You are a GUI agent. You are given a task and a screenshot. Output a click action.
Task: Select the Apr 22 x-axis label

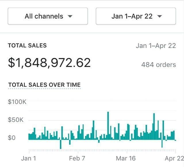coord(174,158)
